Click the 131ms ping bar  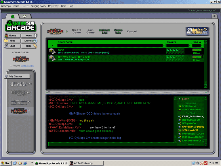(197, 57)
